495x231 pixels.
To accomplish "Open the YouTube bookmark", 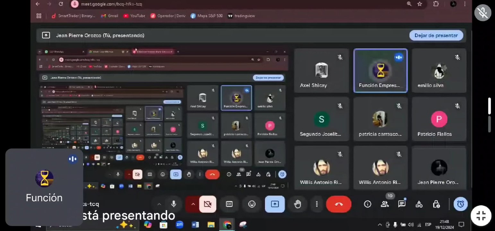I will (x=134, y=16).
